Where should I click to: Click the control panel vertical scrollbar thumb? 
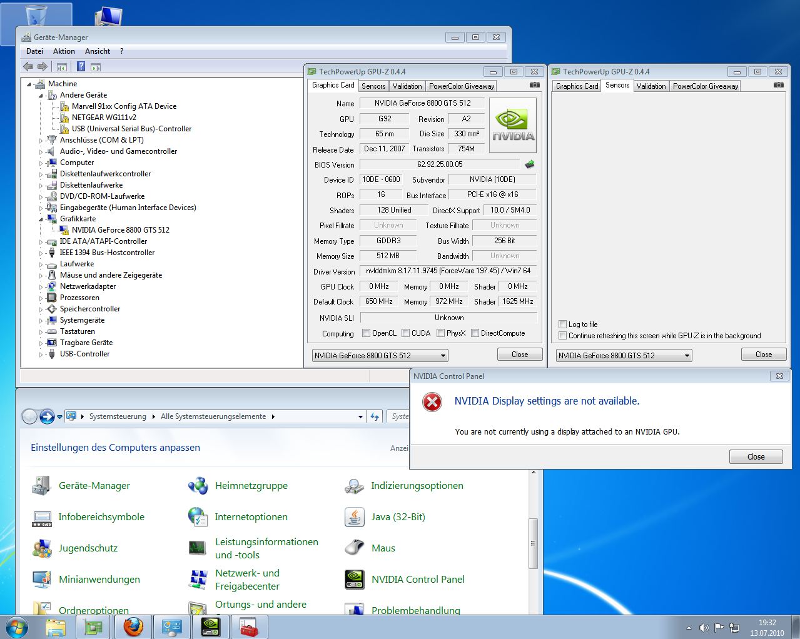(x=533, y=543)
